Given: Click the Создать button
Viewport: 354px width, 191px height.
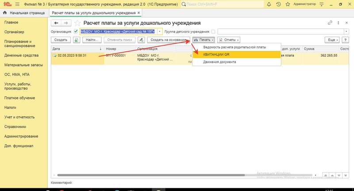Looking at the screenshot, I should pos(61,40).
